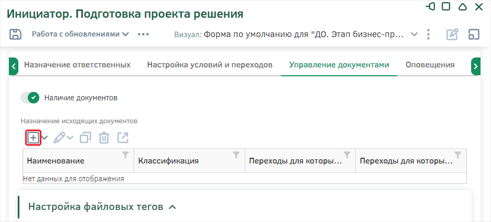Sort by the Классификация column header
Image resolution: width=491 pixels, height=222 pixels.
pyautogui.click(x=168, y=161)
